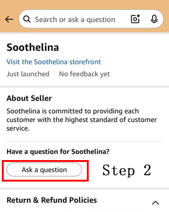The image size is (169, 212).
Task: Click the Soothelina seller name title
Action: 33,47
